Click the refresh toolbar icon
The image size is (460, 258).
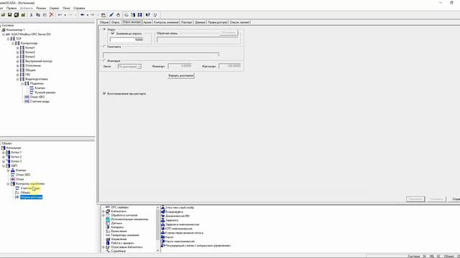click(x=126, y=14)
